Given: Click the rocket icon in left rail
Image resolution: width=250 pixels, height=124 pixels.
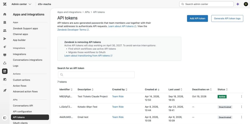Looking at the screenshot, I should (x=5, y=91).
